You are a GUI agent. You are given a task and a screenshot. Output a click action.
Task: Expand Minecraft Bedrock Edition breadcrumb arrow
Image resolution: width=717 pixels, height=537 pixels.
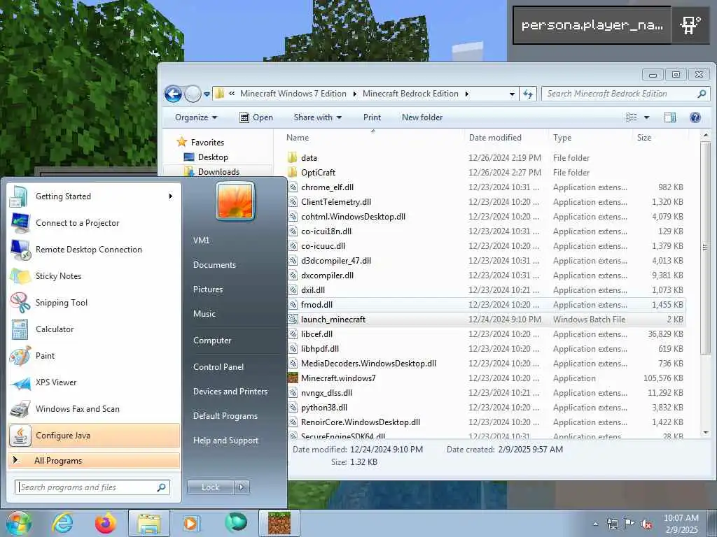click(x=466, y=94)
